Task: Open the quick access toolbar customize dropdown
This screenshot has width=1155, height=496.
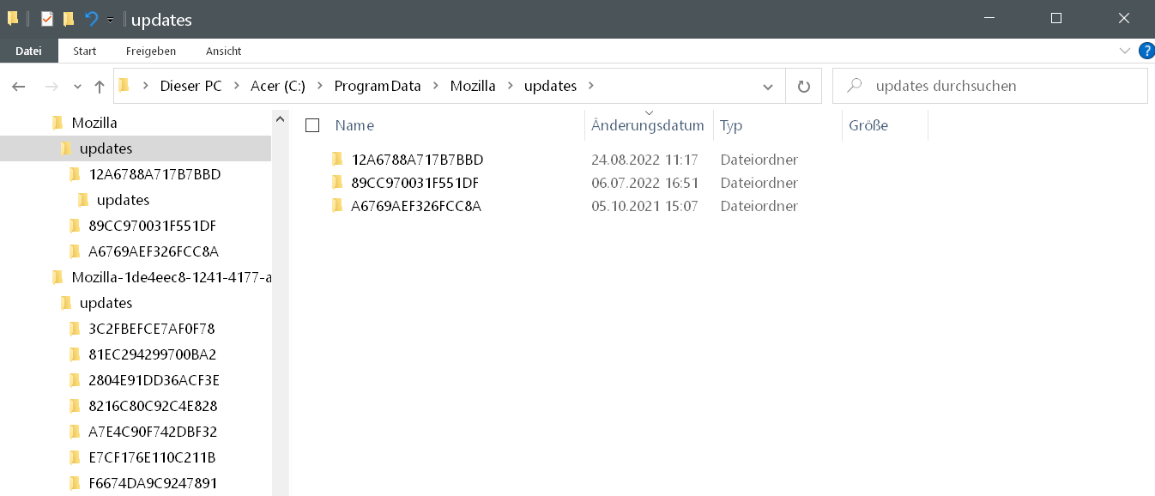Action: (x=110, y=20)
